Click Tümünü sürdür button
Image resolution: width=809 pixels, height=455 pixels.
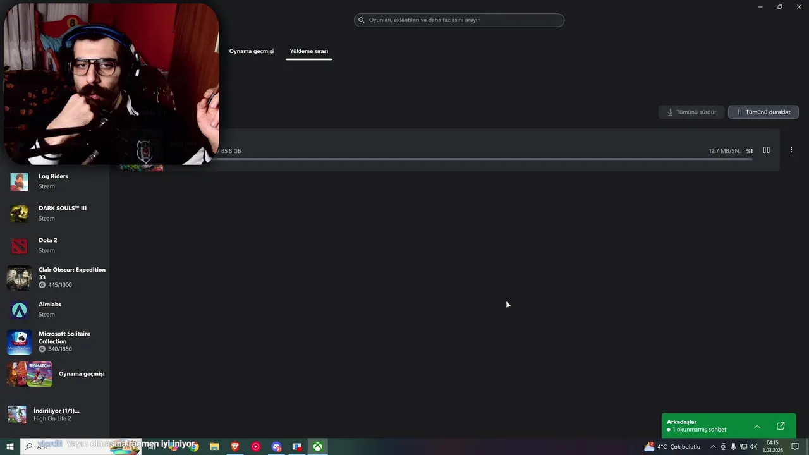click(691, 112)
